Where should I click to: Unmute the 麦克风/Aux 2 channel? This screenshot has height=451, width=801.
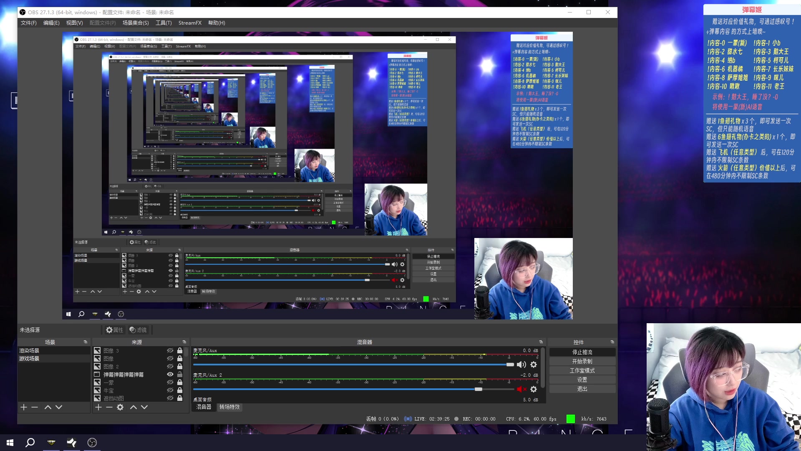(x=521, y=389)
